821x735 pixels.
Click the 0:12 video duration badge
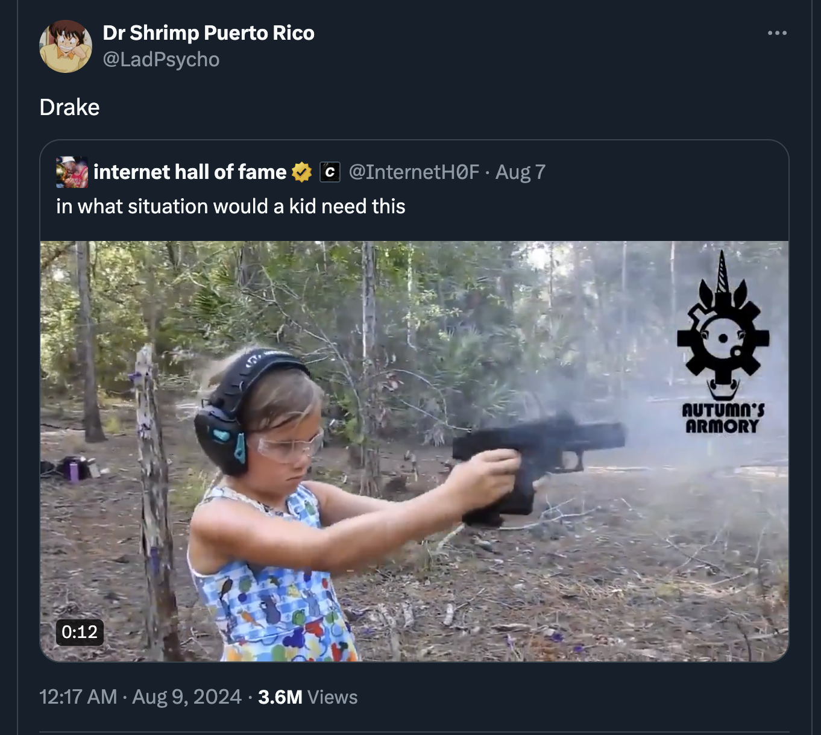click(80, 632)
